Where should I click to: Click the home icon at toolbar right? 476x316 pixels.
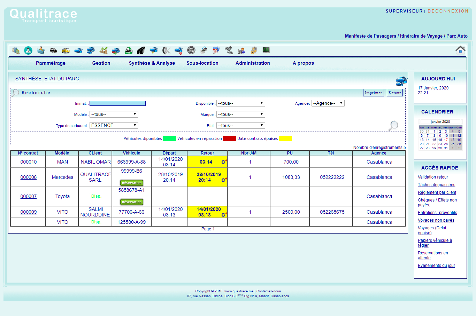(460, 50)
